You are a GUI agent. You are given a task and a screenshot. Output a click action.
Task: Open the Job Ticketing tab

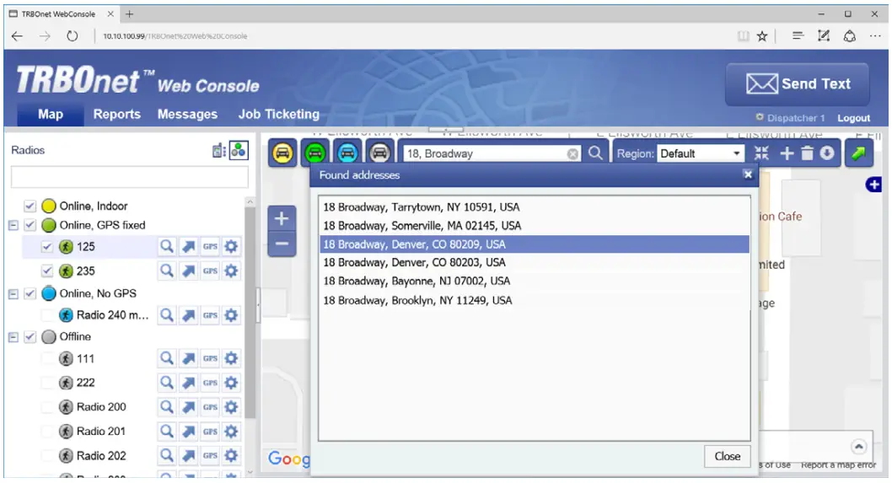coord(279,115)
